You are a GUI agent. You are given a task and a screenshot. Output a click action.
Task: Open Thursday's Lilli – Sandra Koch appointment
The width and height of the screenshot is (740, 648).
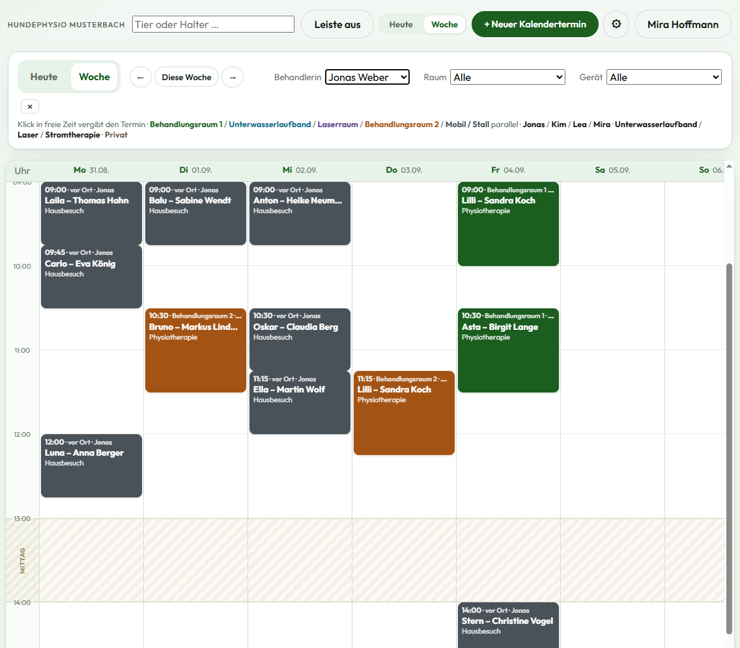click(x=404, y=413)
